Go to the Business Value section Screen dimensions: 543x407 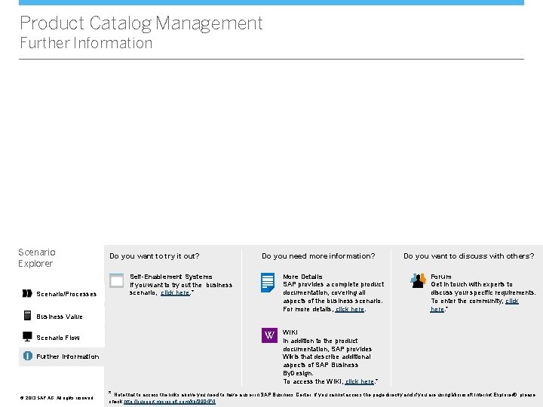(x=60, y=317)
